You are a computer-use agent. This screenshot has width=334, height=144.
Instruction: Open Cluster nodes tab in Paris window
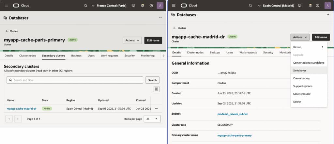coord(27,56)
